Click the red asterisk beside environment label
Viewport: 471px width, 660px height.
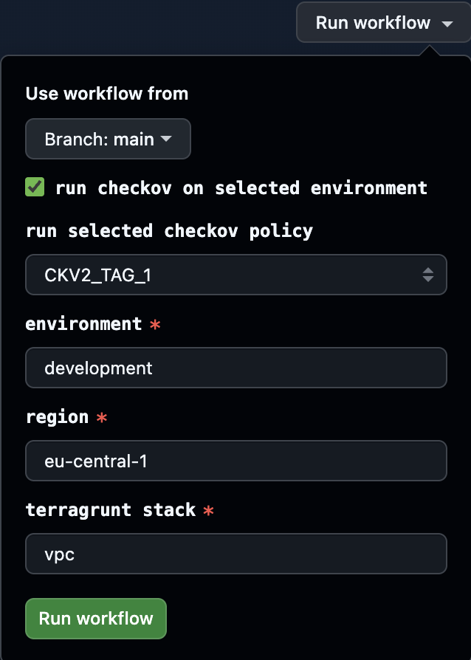point(154,324)
